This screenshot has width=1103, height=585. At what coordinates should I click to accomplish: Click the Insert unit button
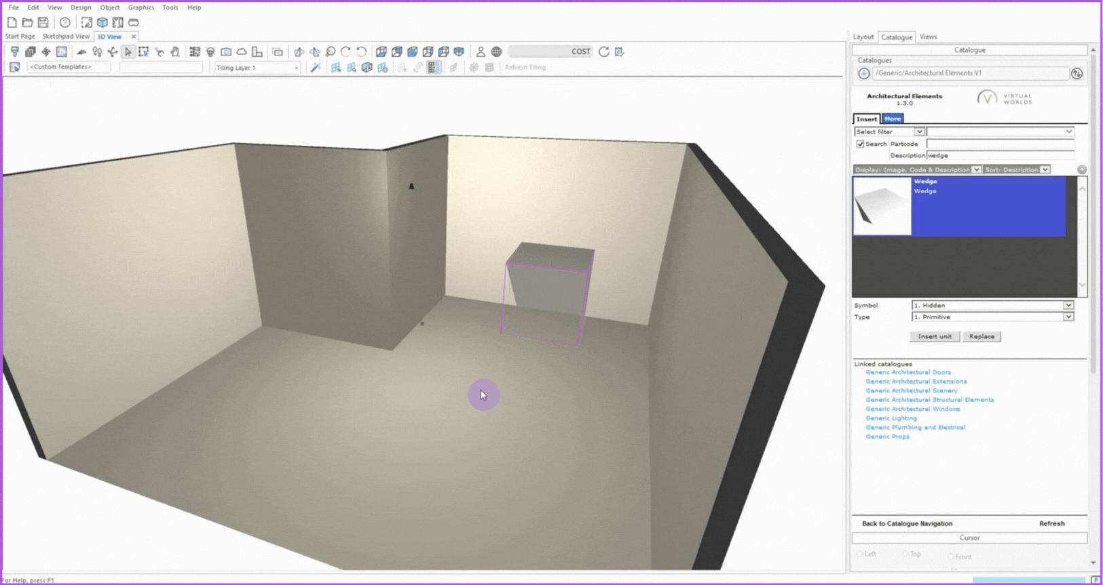coord(934,336)
